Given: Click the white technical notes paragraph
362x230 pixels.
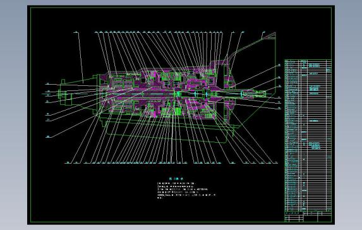Looking at the screenshot, I should tap(186, 191).
